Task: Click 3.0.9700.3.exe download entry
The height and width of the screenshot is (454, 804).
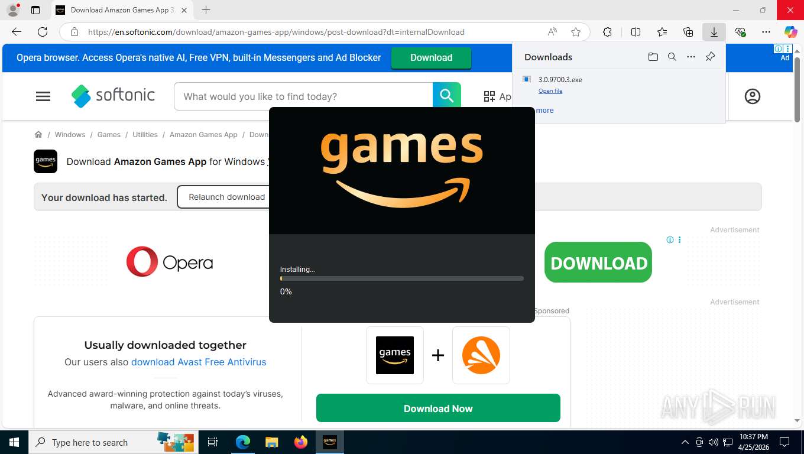Action: coord(618,85)
